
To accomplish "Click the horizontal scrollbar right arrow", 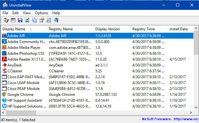I will (191, 112).
